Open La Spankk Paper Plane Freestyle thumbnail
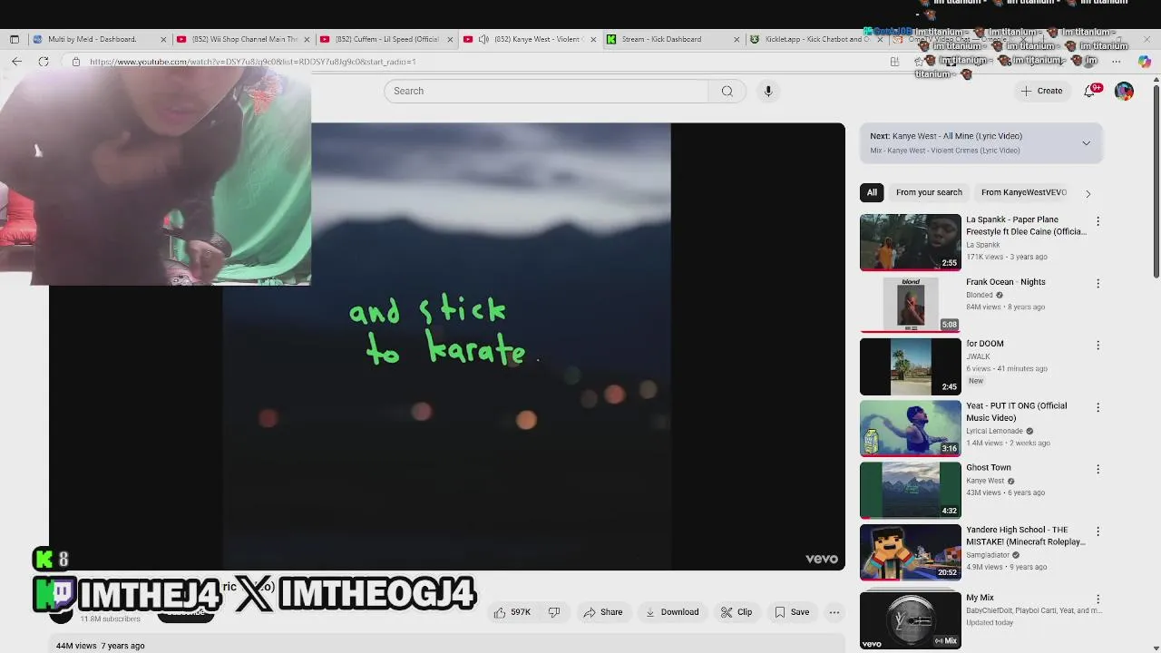 [910, 242]
